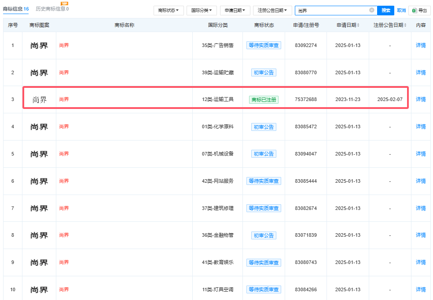The width and height of the screenshot is (433, 300).
Task: View trademark image thumbnail in row 3
Action: coord(39,100)
